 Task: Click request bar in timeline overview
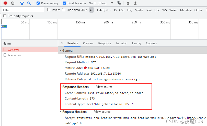tap(4, 26)
